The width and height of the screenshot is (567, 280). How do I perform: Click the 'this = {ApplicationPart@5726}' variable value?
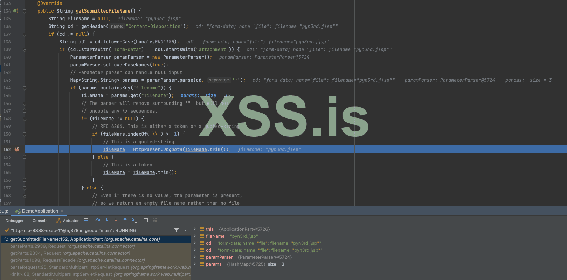(x=244, y=229)
